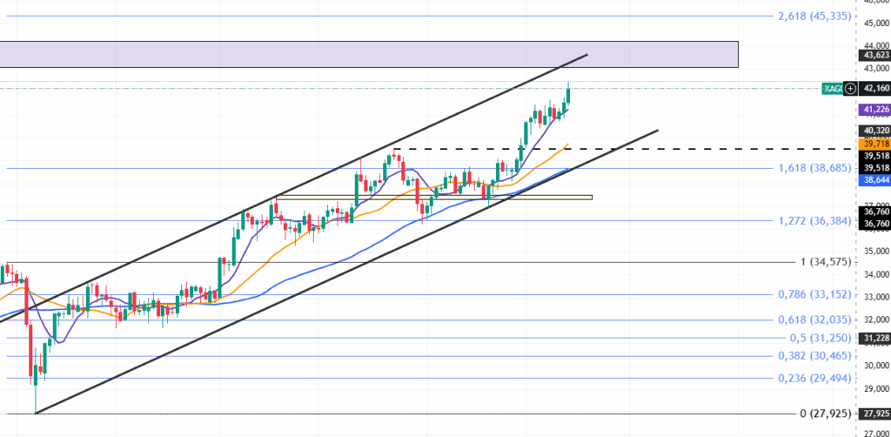Click the plus icon on the price axis
This screenshot has height=437, width=891.
coord(850,89)
